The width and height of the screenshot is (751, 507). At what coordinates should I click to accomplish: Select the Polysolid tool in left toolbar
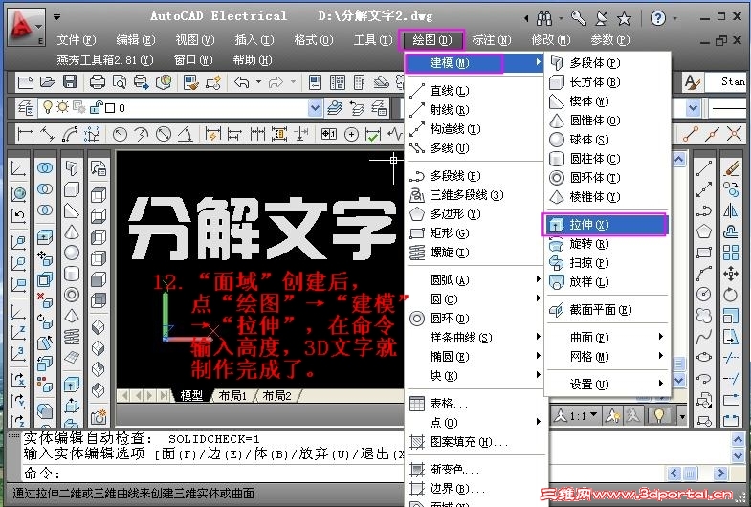point(72,167)
